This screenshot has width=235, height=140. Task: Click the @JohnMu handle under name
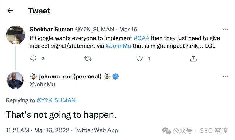coord(42,84)
